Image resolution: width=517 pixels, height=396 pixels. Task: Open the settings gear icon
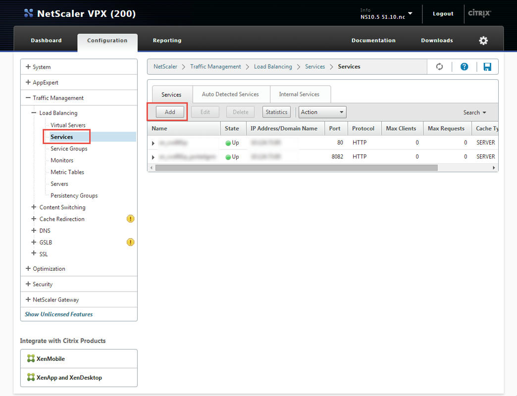pyautogui.click(x=483, y=41)
